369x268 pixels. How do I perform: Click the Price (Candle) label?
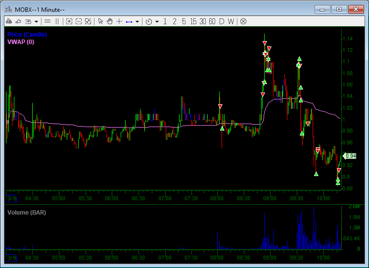[x=27, y=34]
